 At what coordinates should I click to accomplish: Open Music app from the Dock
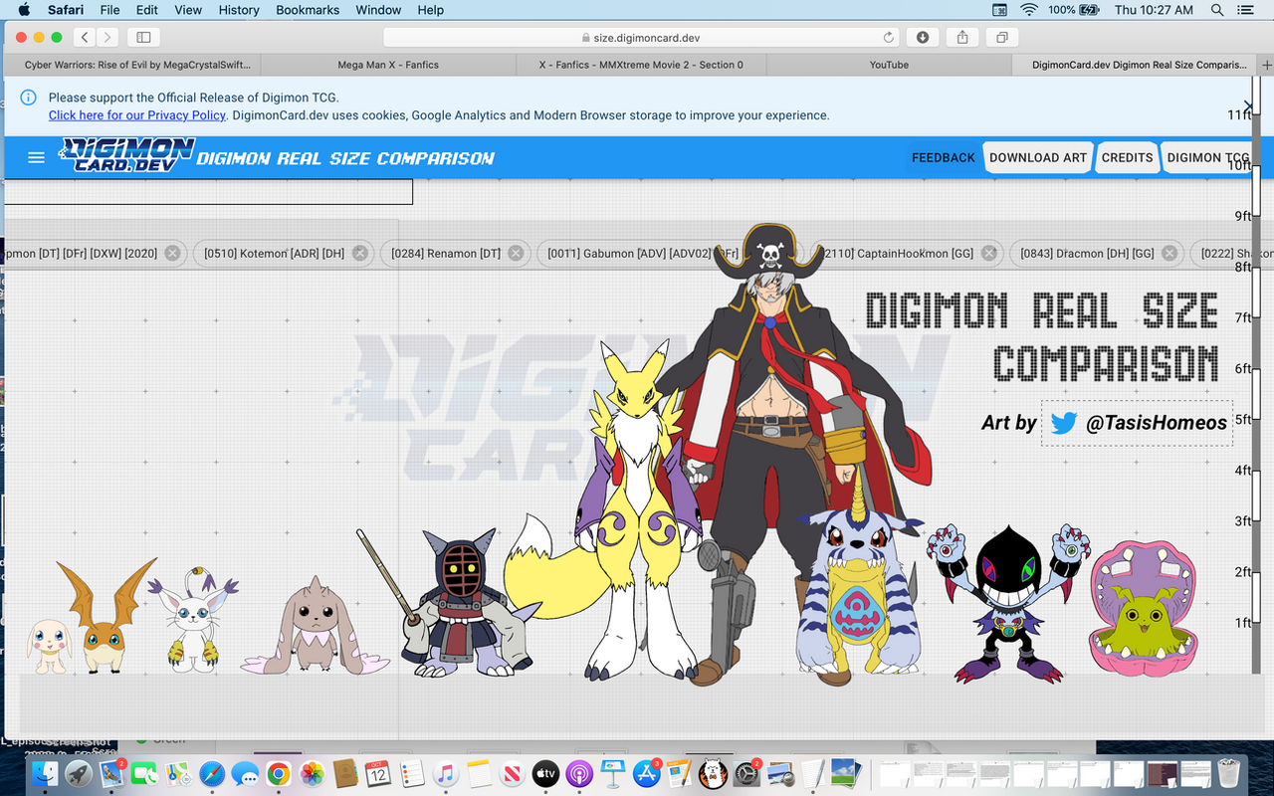[x=445, y=773]
